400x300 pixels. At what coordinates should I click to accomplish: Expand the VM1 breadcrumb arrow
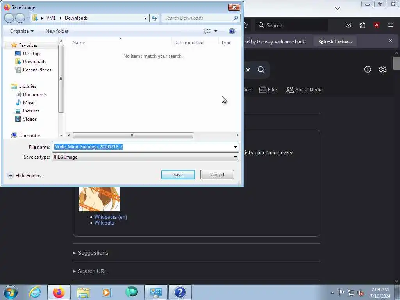(x=60, y=18)
